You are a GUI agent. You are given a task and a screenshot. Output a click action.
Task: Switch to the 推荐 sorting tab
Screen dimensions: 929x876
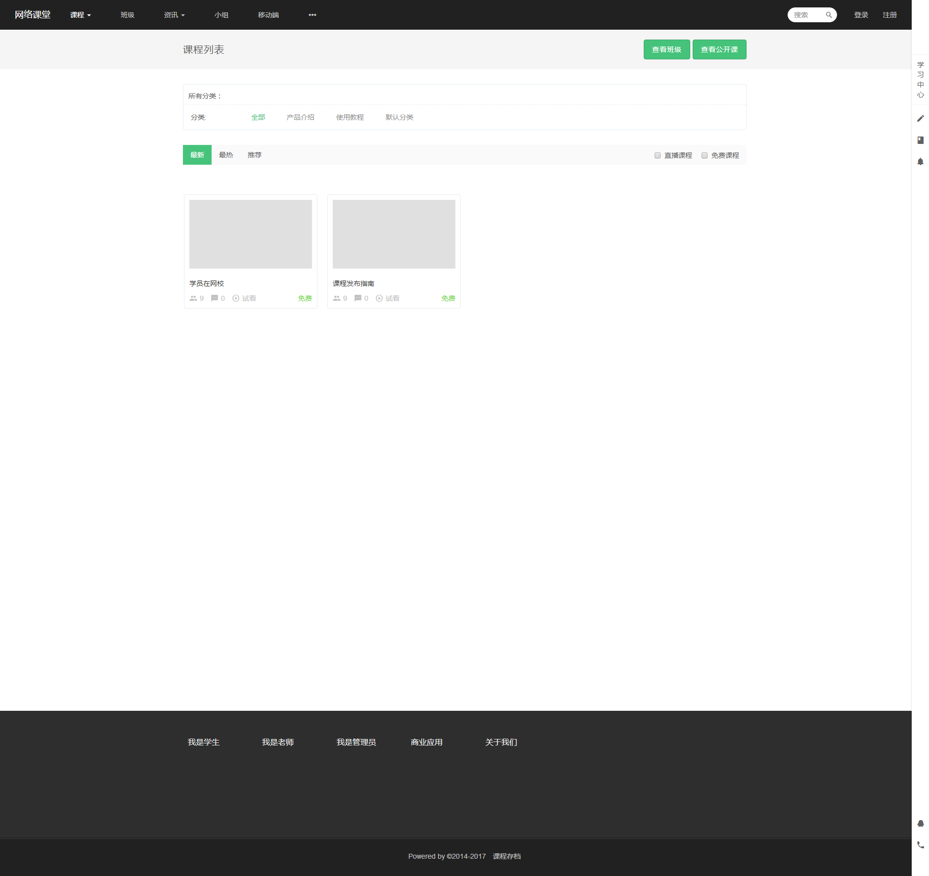coord(255,155)
